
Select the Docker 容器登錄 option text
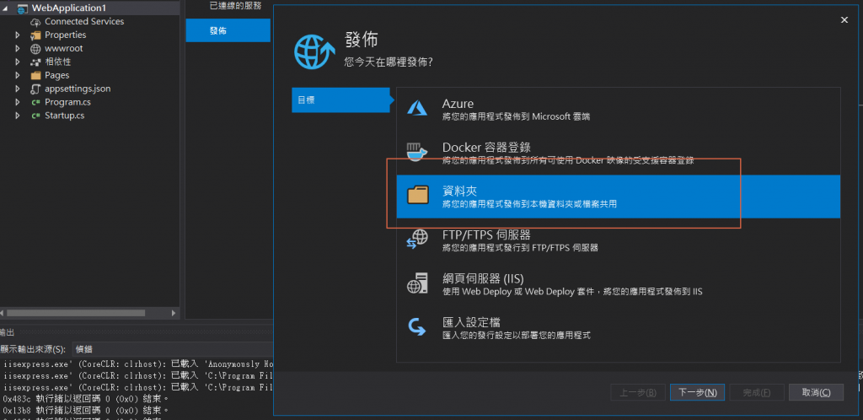pos(486,148)
